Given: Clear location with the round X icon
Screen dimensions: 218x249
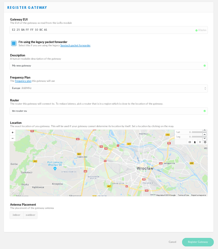Looking at the screenshot, I should point(205,142).
